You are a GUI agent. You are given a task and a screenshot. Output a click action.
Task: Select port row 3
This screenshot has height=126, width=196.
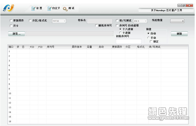(98, 61)
